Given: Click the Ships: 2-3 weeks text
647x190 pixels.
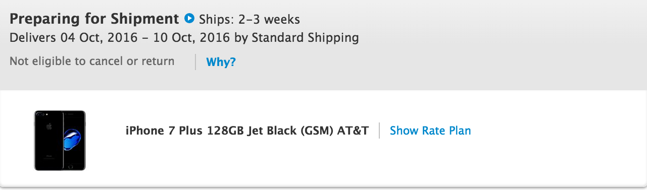Looking at the screenshot, I should [250, 20].
